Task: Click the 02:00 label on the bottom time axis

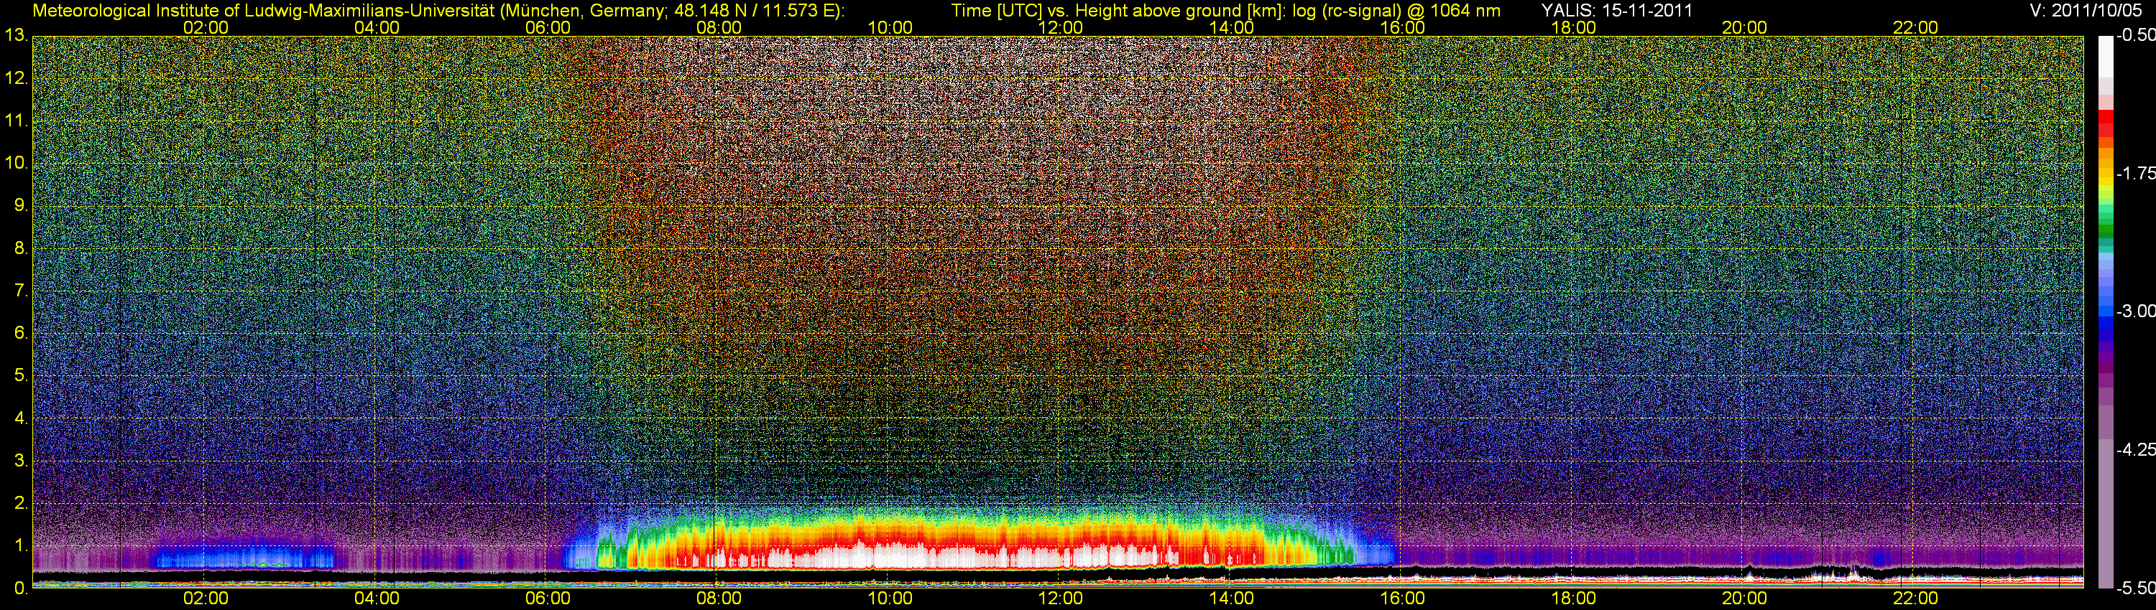Action: 205,599
